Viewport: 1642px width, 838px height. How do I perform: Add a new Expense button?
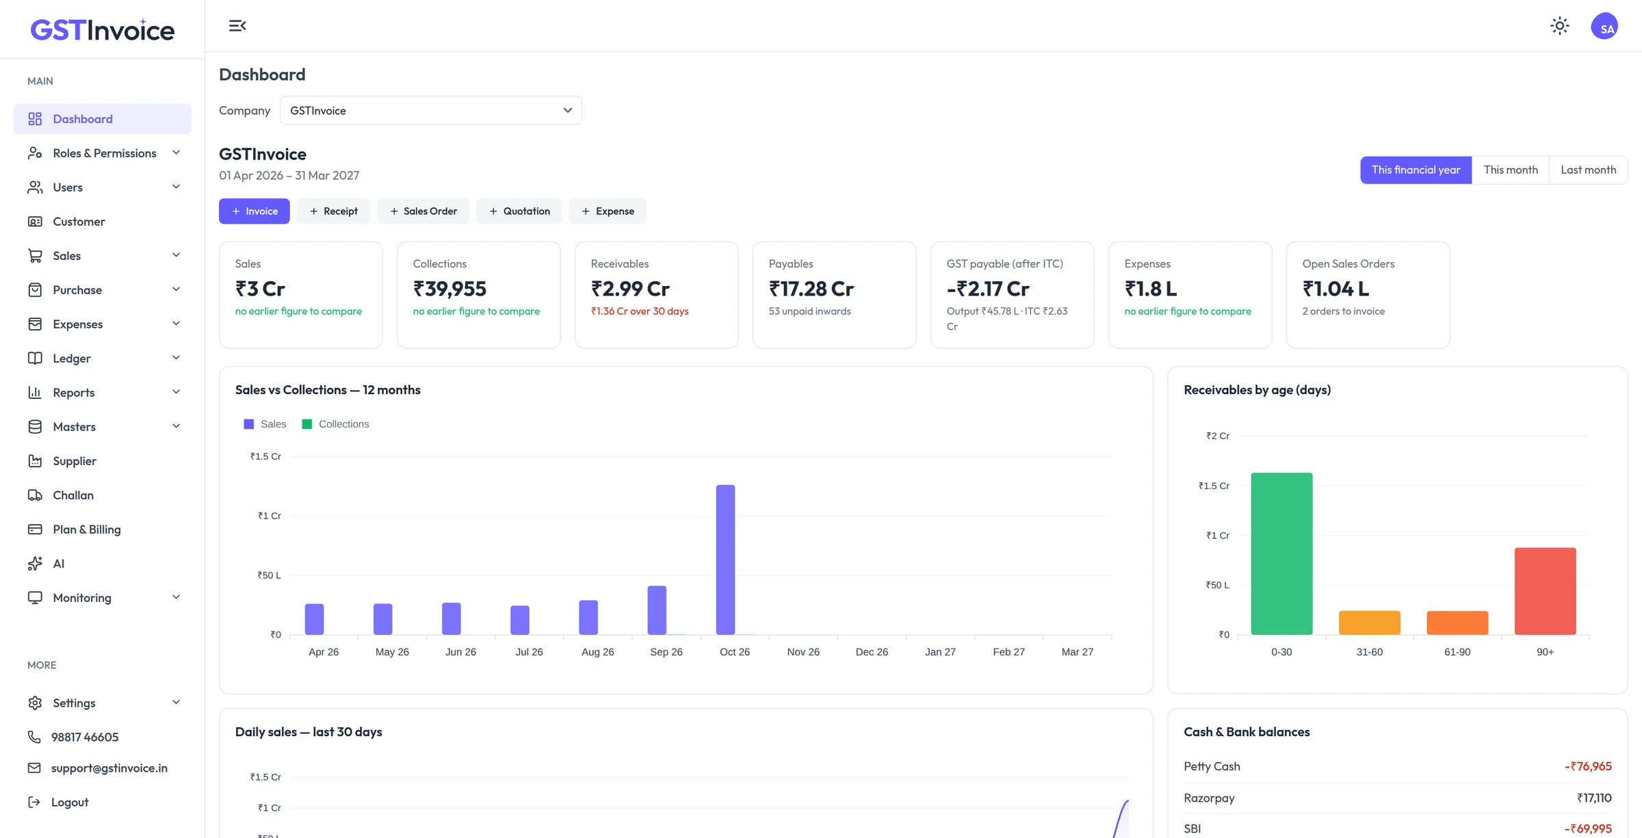(607, 211)
